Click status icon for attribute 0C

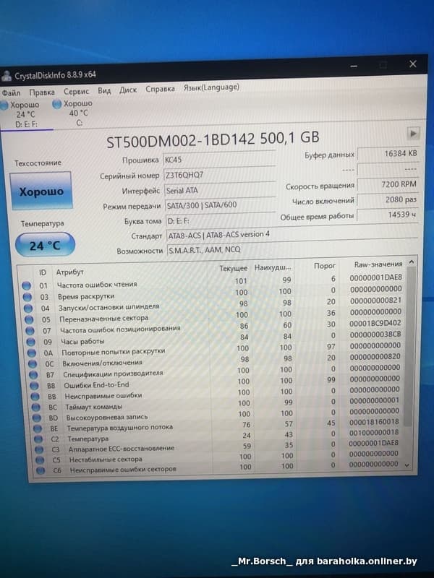click(x=33, y=364)
